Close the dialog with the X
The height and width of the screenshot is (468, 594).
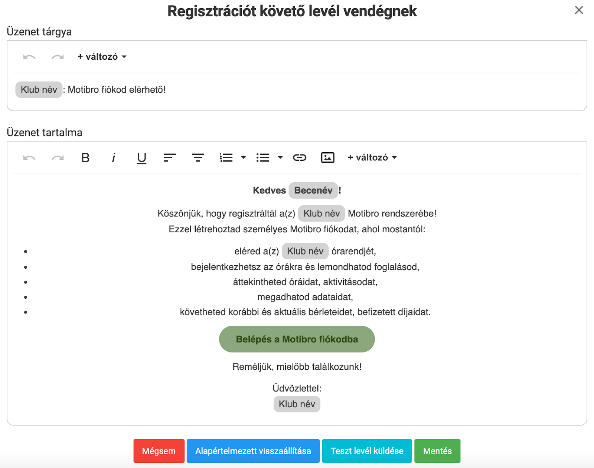[579, 10]
